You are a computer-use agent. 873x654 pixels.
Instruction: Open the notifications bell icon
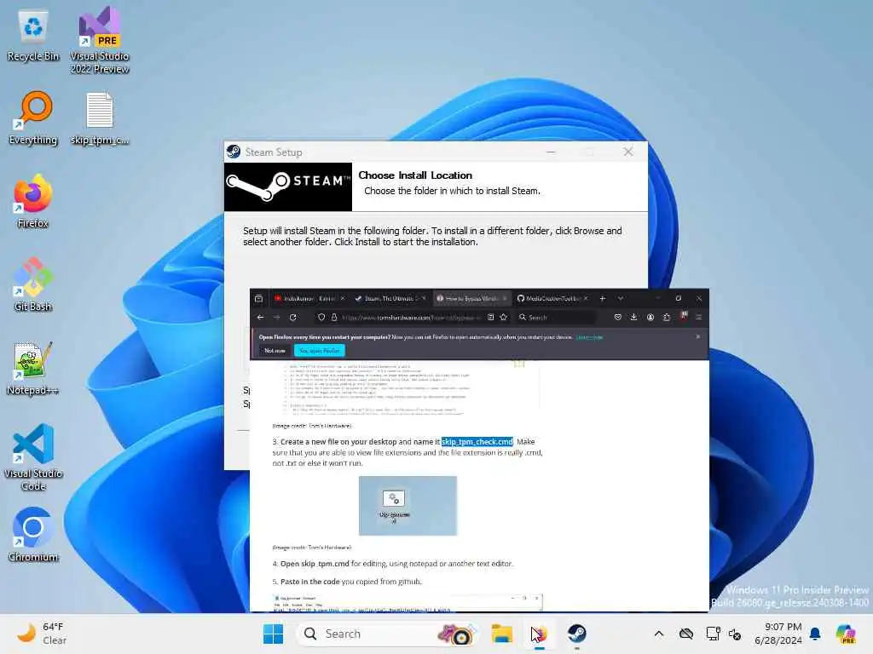click(x=815, y=634)
